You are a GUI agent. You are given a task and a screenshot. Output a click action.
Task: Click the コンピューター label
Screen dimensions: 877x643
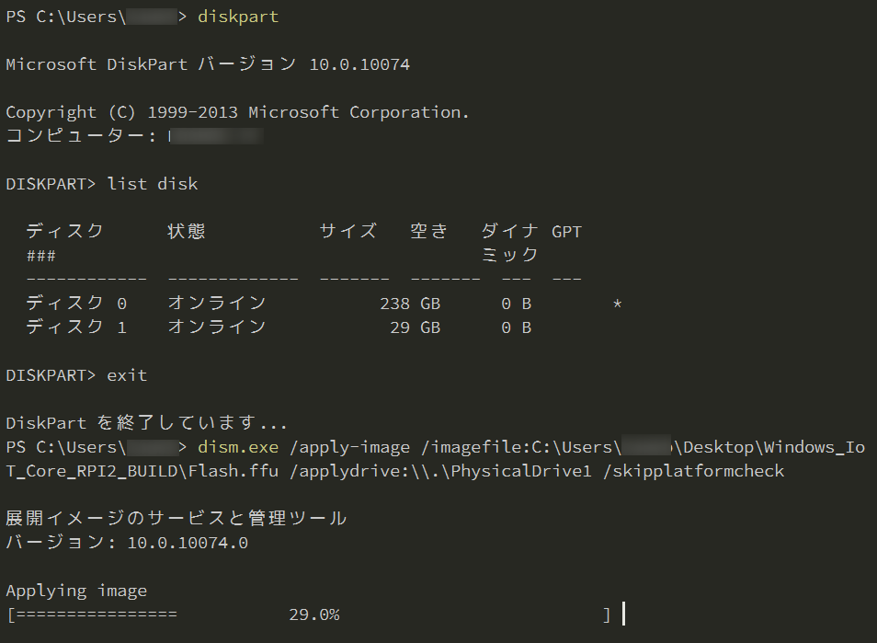[81, 136]
